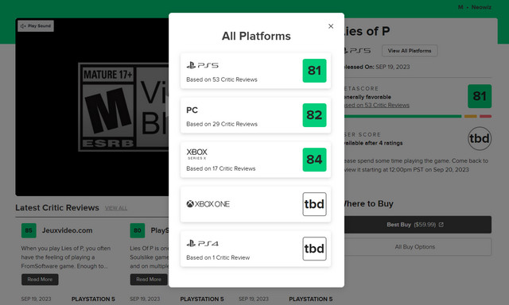Click the Metascore 81 badge on page
This screenshot has height=305, width=509.
tap(480, 96)
